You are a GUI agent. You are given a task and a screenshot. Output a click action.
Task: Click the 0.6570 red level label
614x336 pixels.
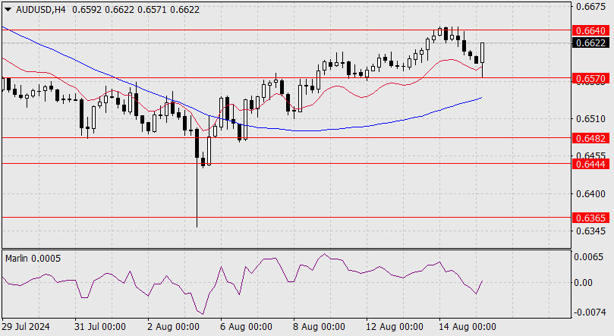pos(591,79)
